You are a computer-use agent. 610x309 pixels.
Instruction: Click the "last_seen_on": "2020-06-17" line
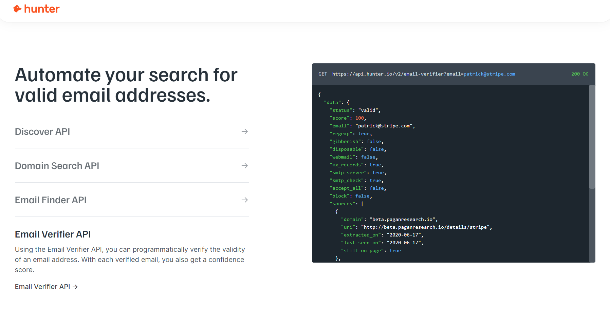click(x=382, y=243)
